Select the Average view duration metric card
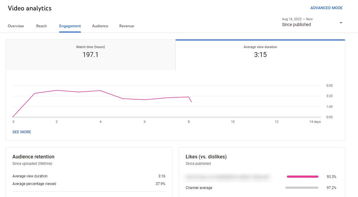The width and height of the screenshot is (358, 197). [260, 55]
